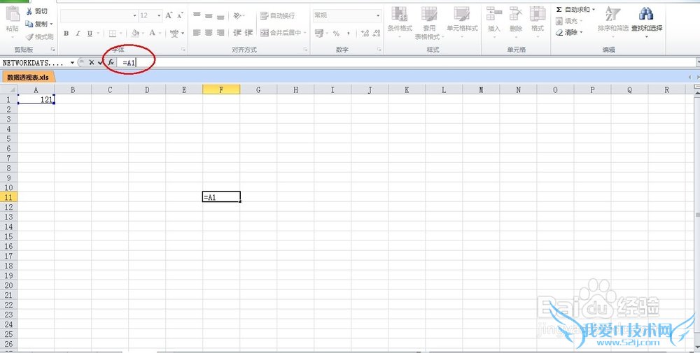The image size is (700, 353).
Task: Open Format as Table (套用表格格式)
Action: tap(429, 22)
